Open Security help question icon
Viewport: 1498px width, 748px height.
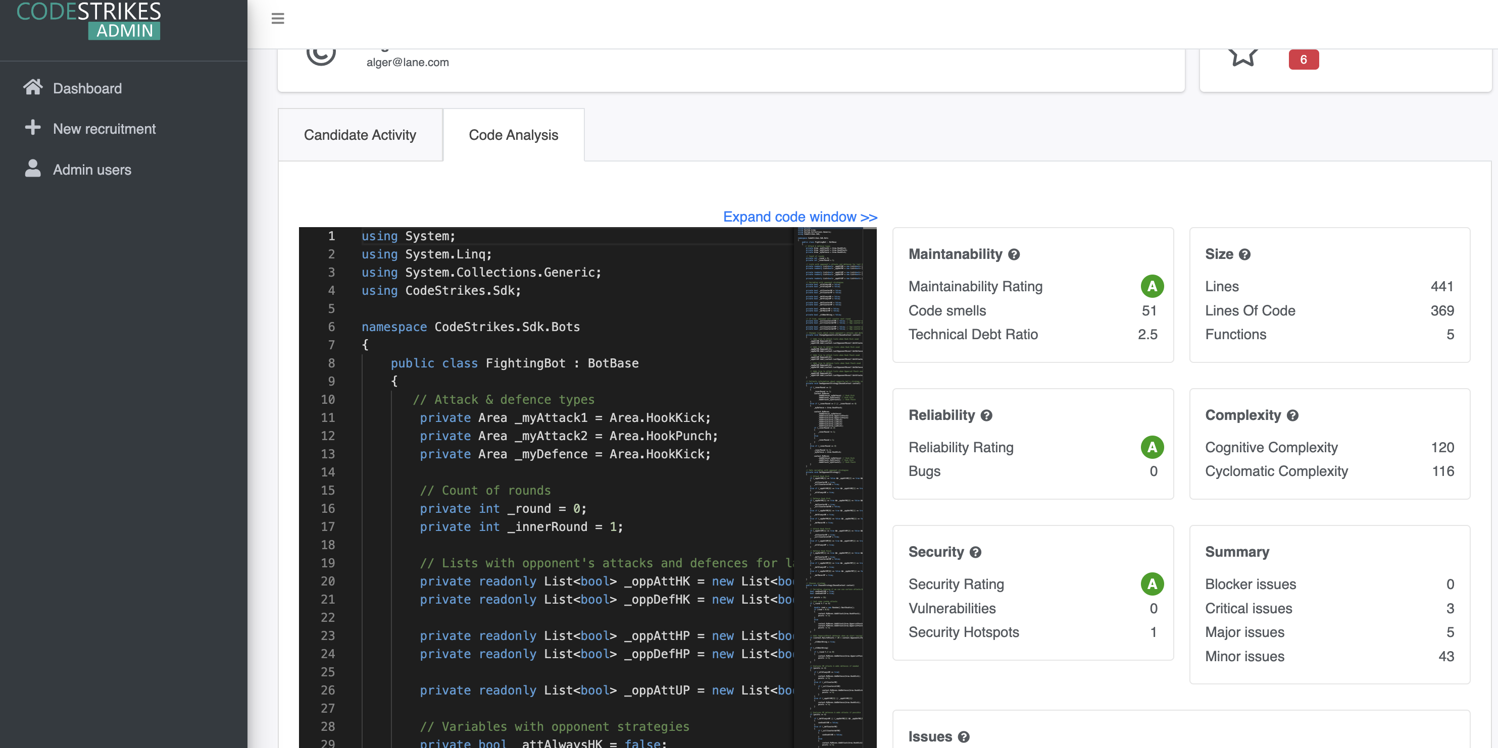976,552
